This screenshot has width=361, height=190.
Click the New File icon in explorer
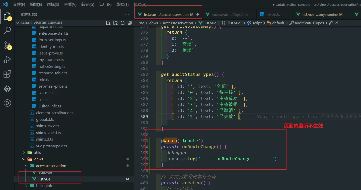tap(108, 23)
